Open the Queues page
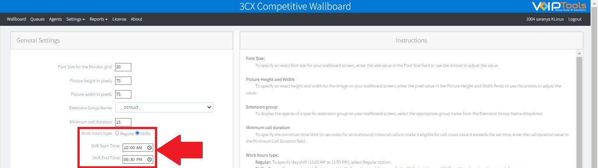 38,19
